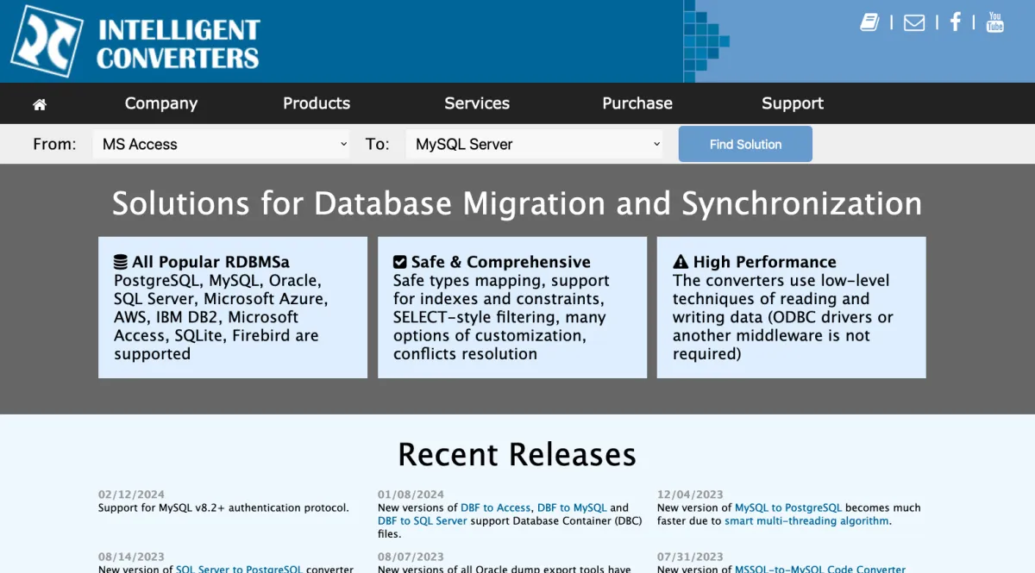Open the YouTube channel icon
Screen dimensions: 1035x573
(995, 22)
